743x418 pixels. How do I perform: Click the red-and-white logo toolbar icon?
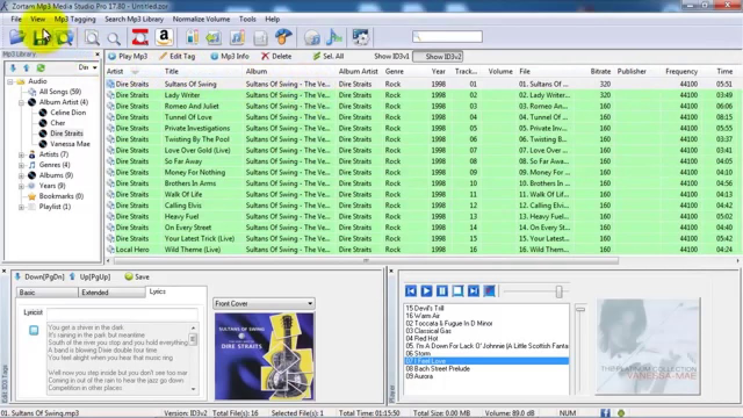click(140, 38)
